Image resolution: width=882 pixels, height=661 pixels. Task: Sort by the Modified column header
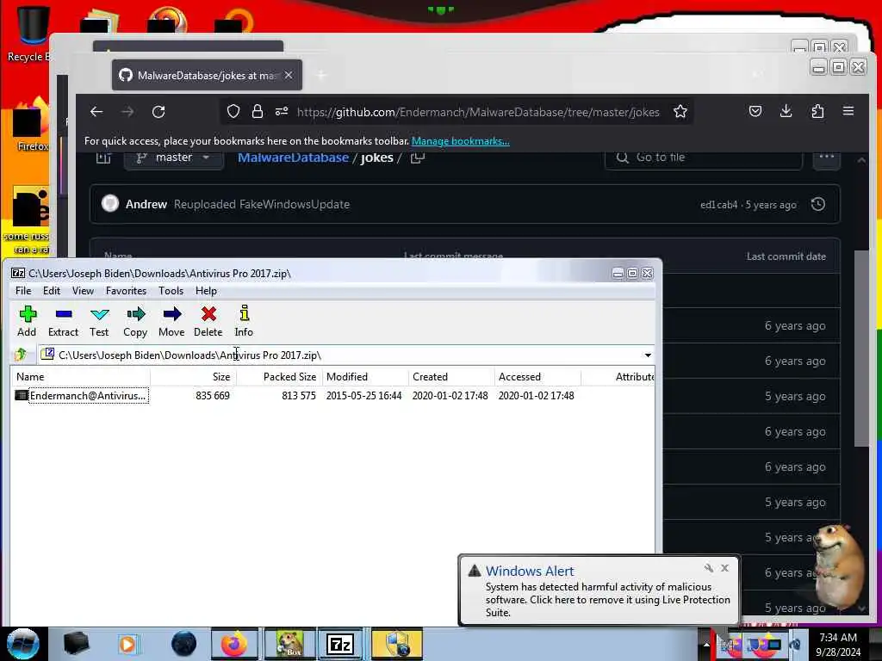(365, 377)
